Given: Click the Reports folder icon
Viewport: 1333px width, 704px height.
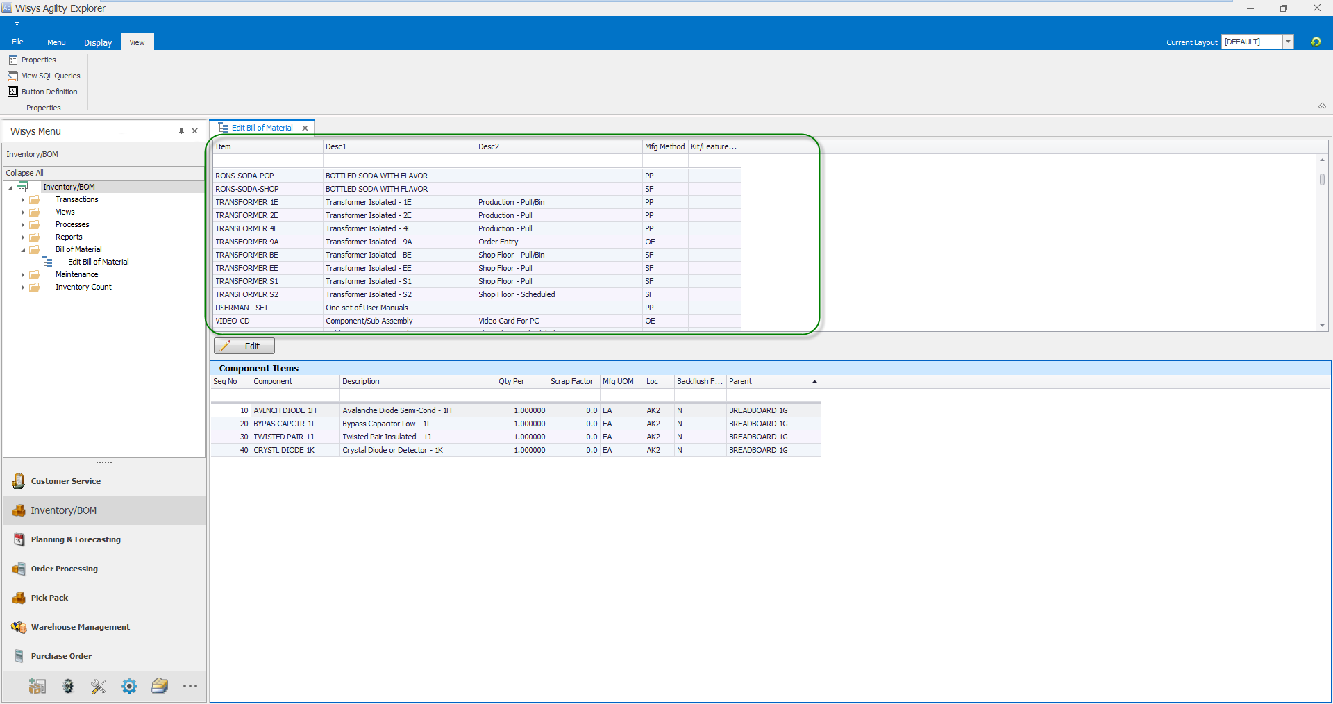Looking at the screenshot, I should (x=35, y=237).
